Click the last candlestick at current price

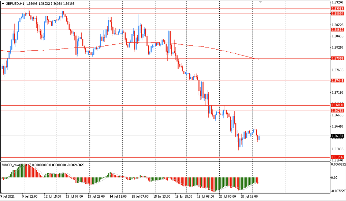[259, 137]
